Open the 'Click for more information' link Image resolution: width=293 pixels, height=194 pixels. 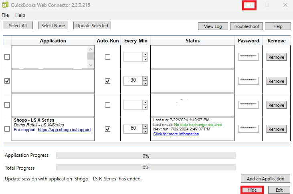coord(176,134)
